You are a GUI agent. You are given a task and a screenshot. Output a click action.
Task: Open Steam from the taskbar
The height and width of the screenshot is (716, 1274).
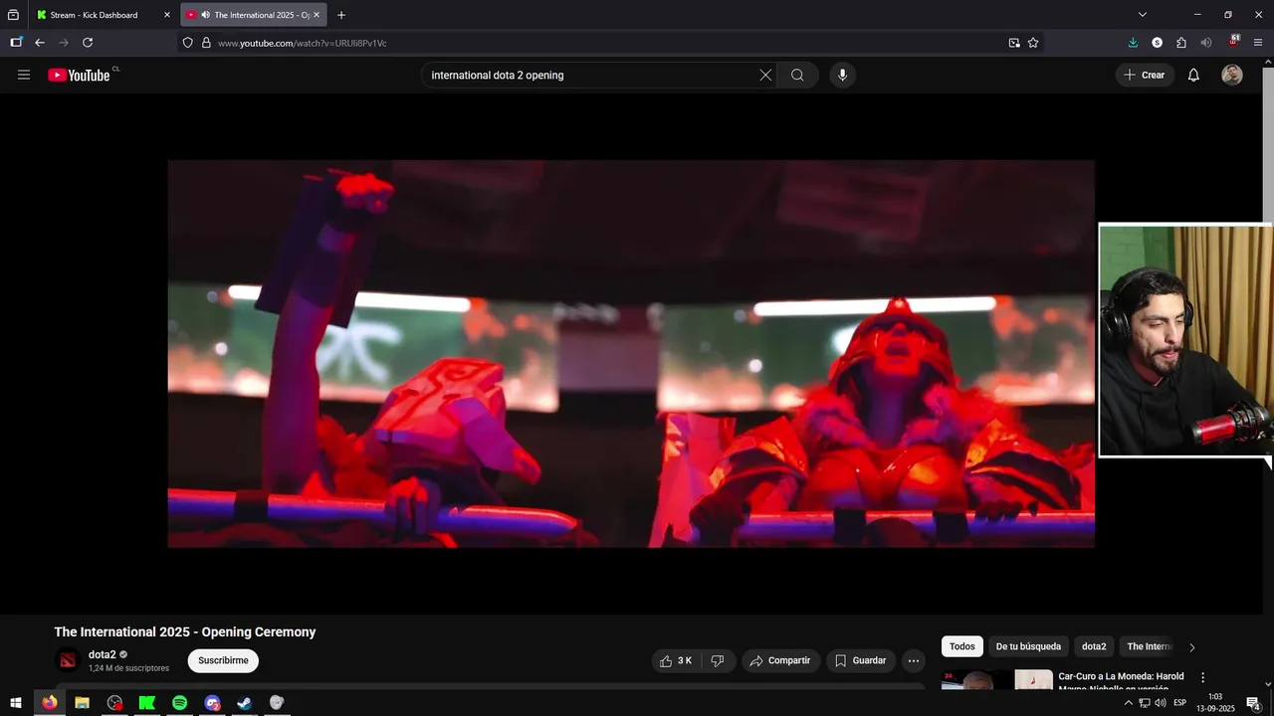coord(244,703)
